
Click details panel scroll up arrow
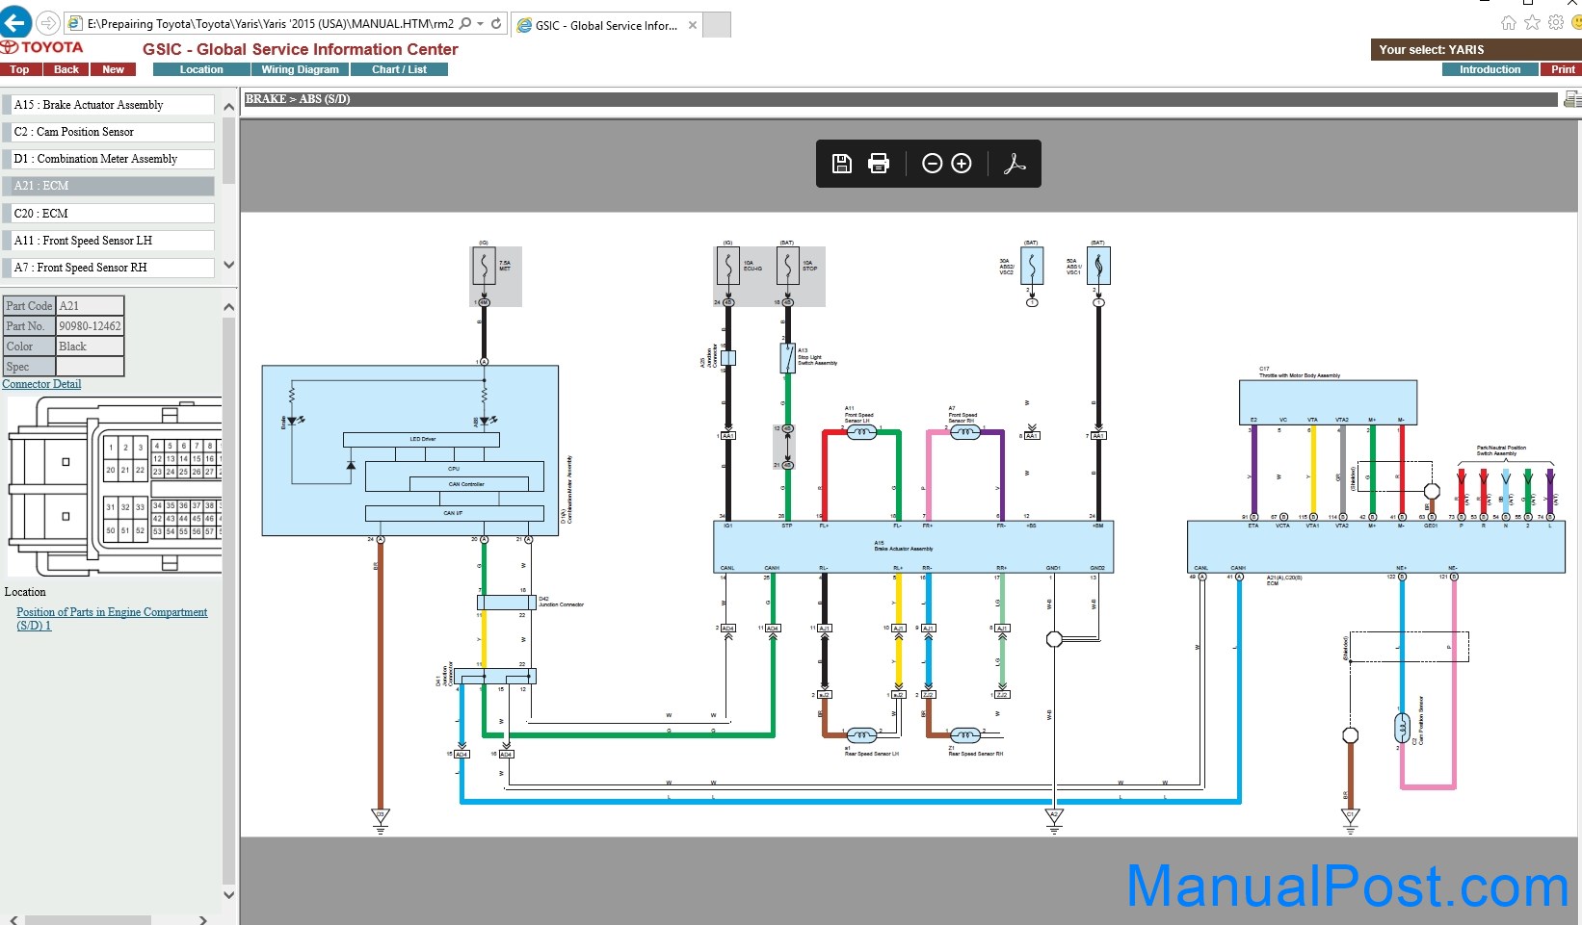[x=228, y=307]
